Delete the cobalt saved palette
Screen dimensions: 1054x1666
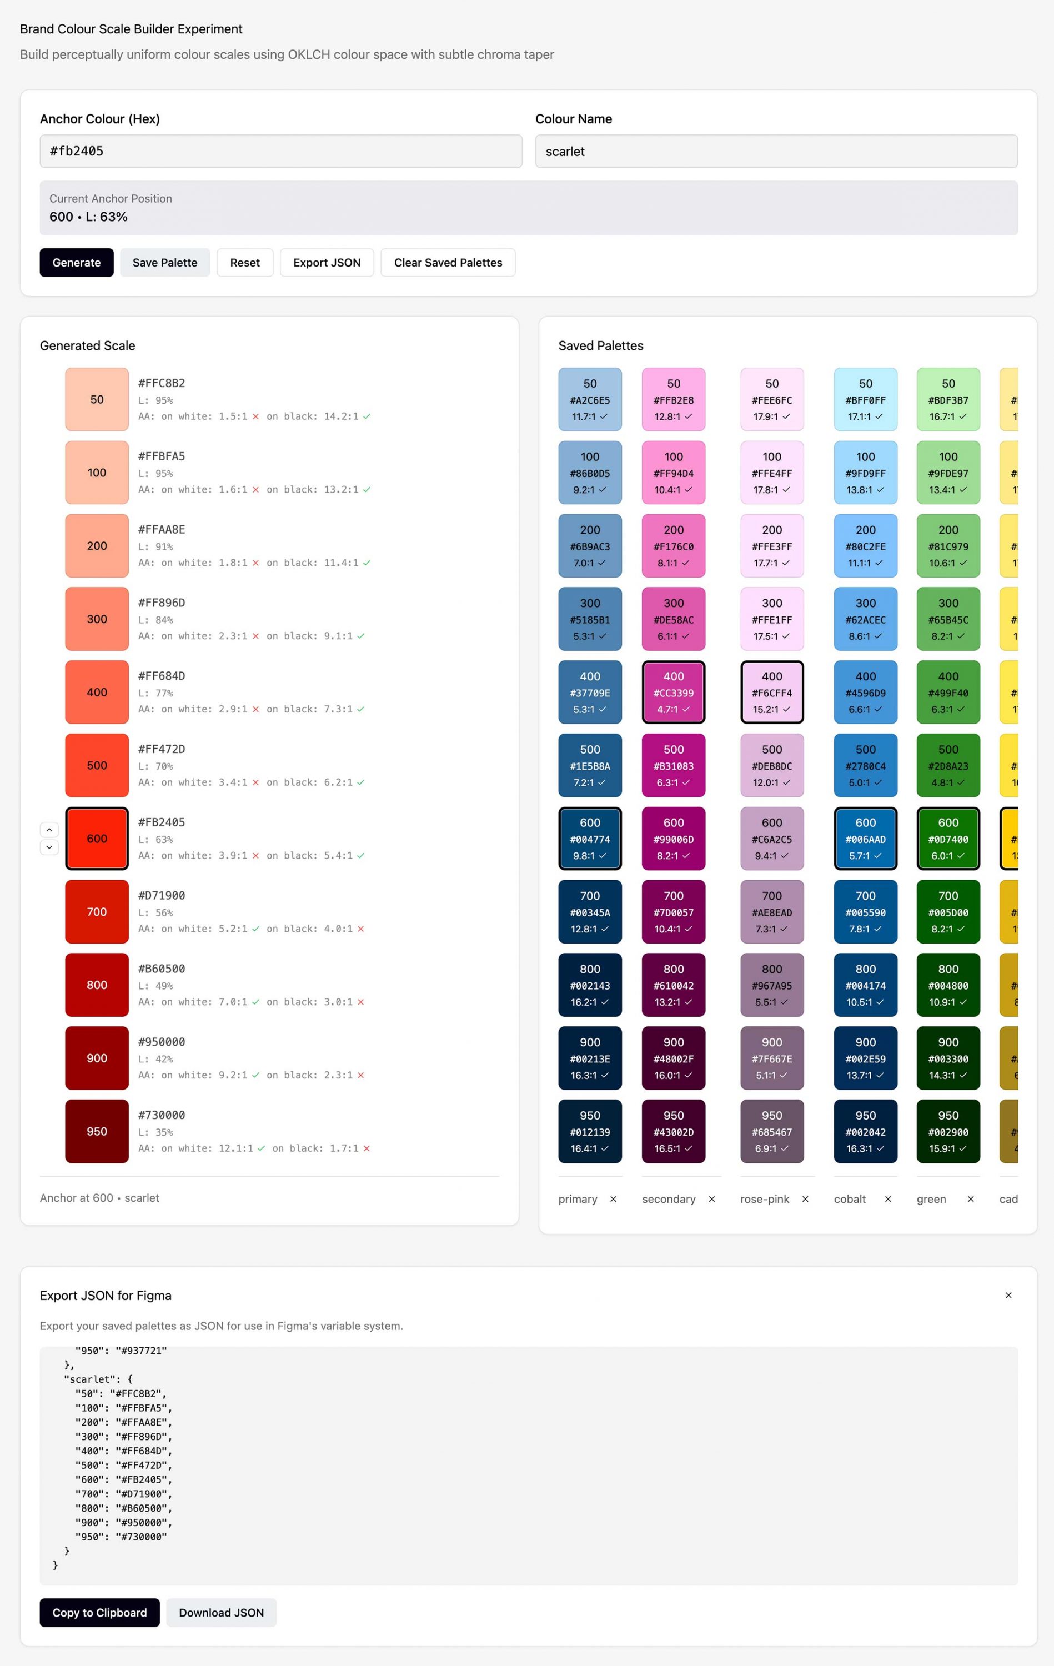(x=887, y=1199)
